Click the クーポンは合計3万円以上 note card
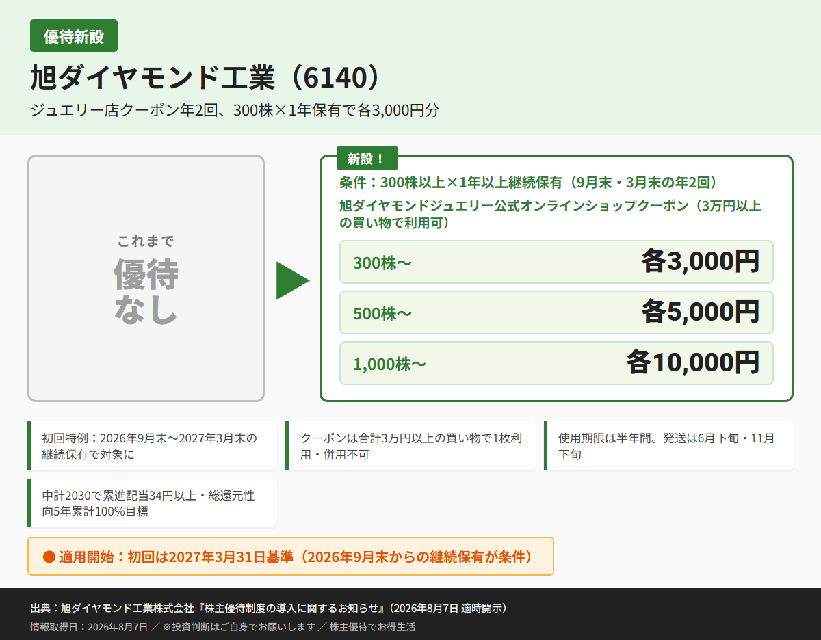The image size is (821, 640). (x=410, y=446)
